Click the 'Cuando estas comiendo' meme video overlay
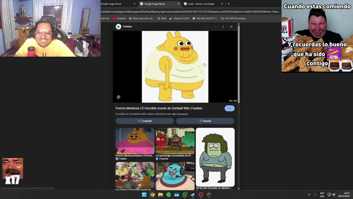Viewport: 353px width, 199px height. click(317, 36)
